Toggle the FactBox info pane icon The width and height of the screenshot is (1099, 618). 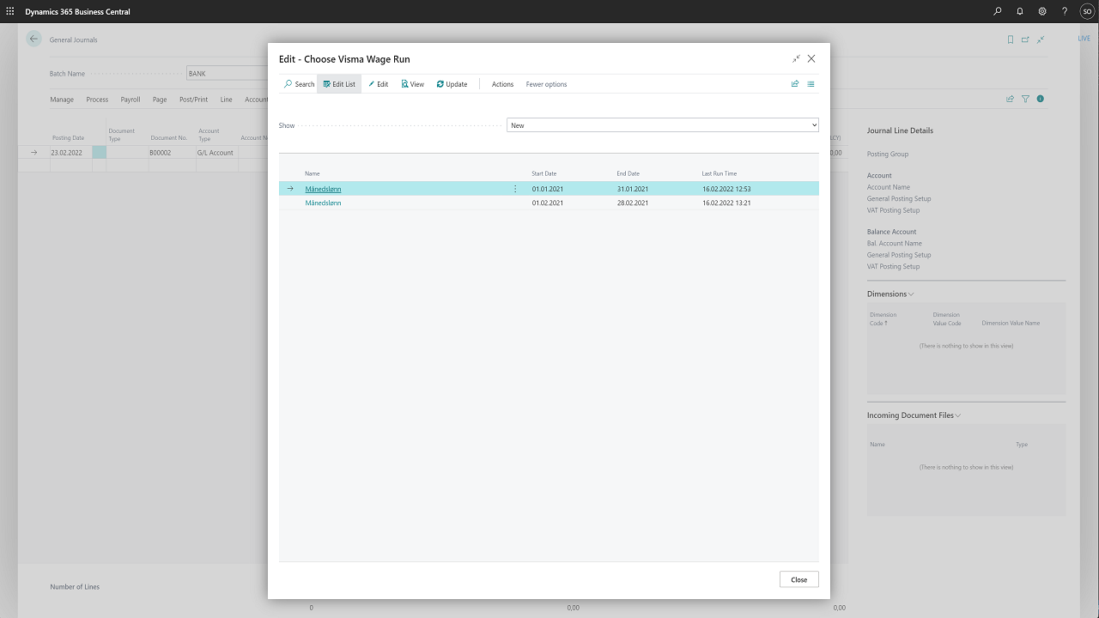pyautogui.click(x=1041, y=100)
